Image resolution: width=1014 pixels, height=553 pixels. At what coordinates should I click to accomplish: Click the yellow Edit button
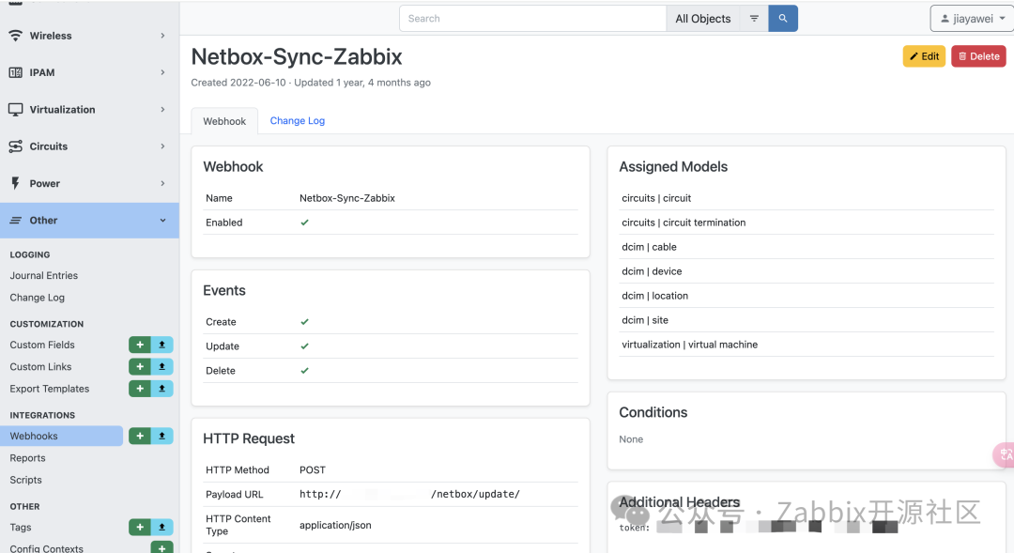click(x=924, y=56)
